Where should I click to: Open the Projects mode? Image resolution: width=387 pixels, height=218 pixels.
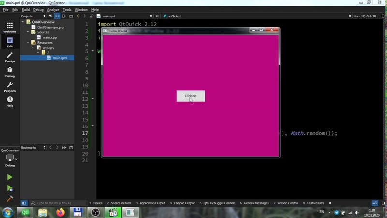point(10,87)
